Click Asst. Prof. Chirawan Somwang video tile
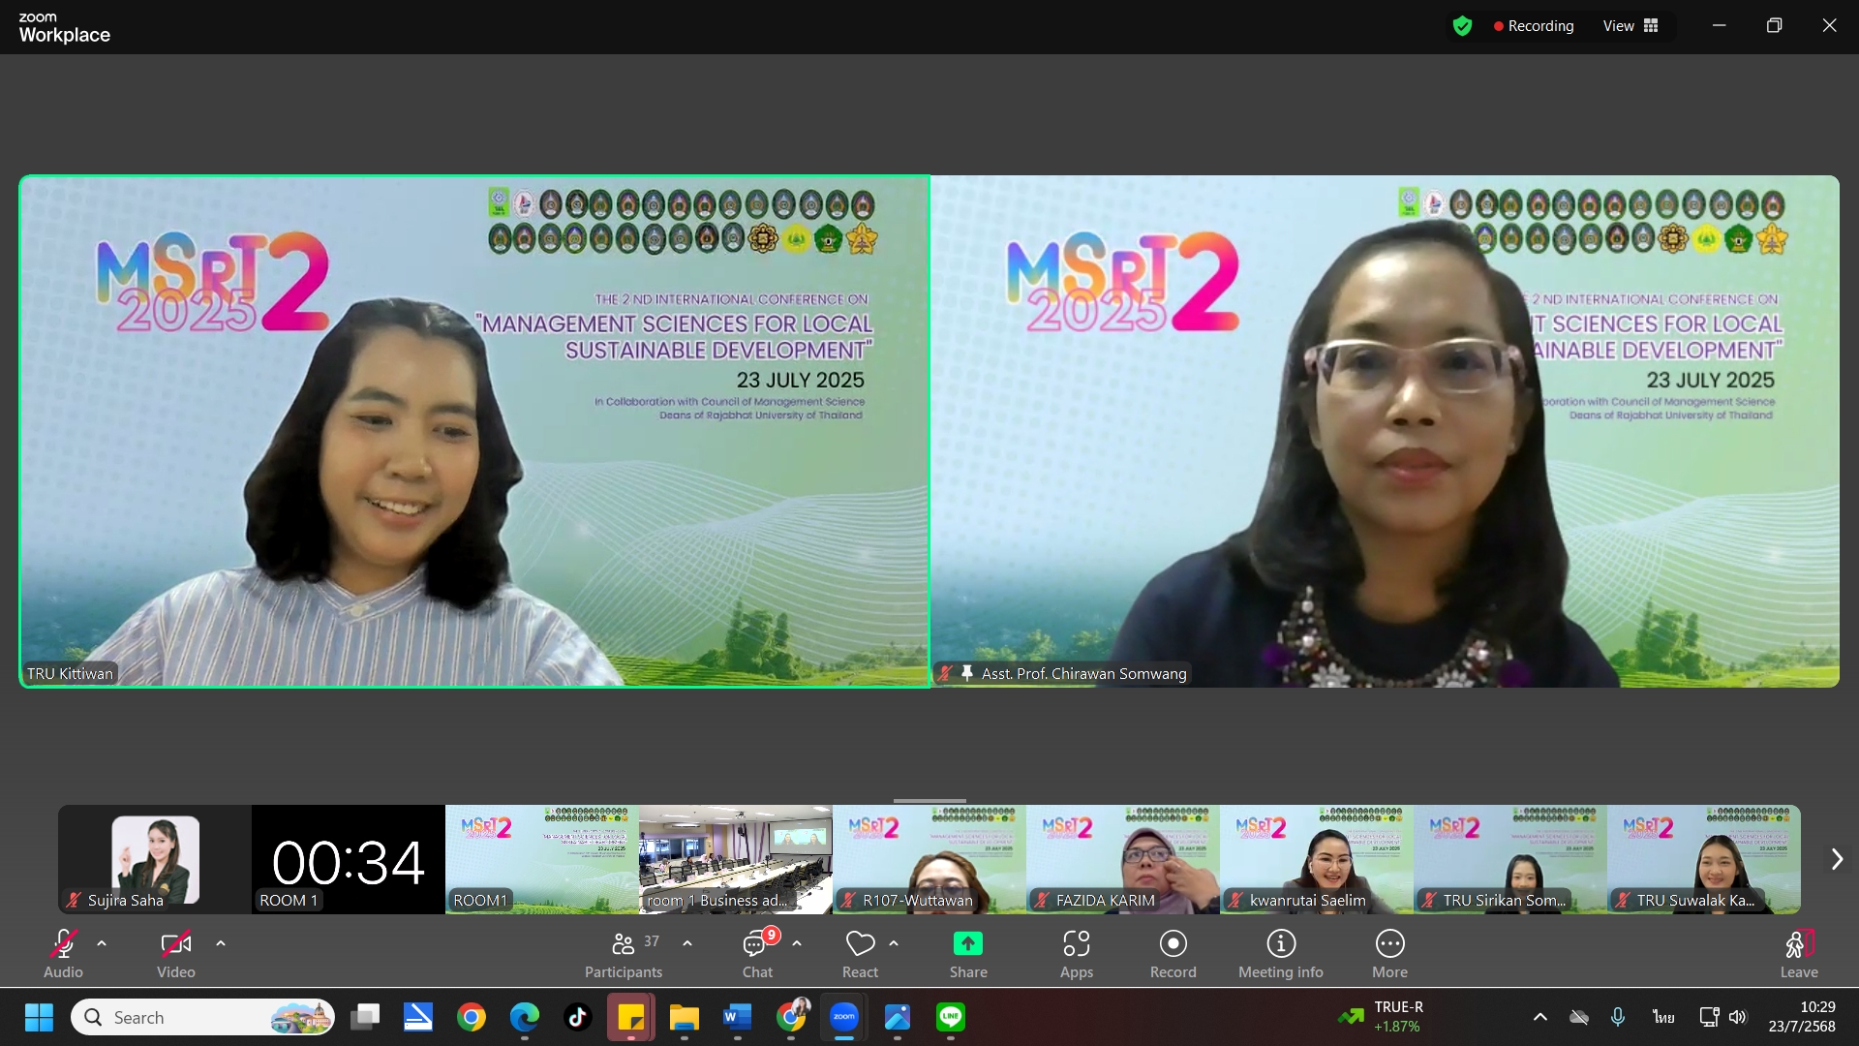Image resolution: width=1859 pixels, height=1046 pixels. point(1386,431)
